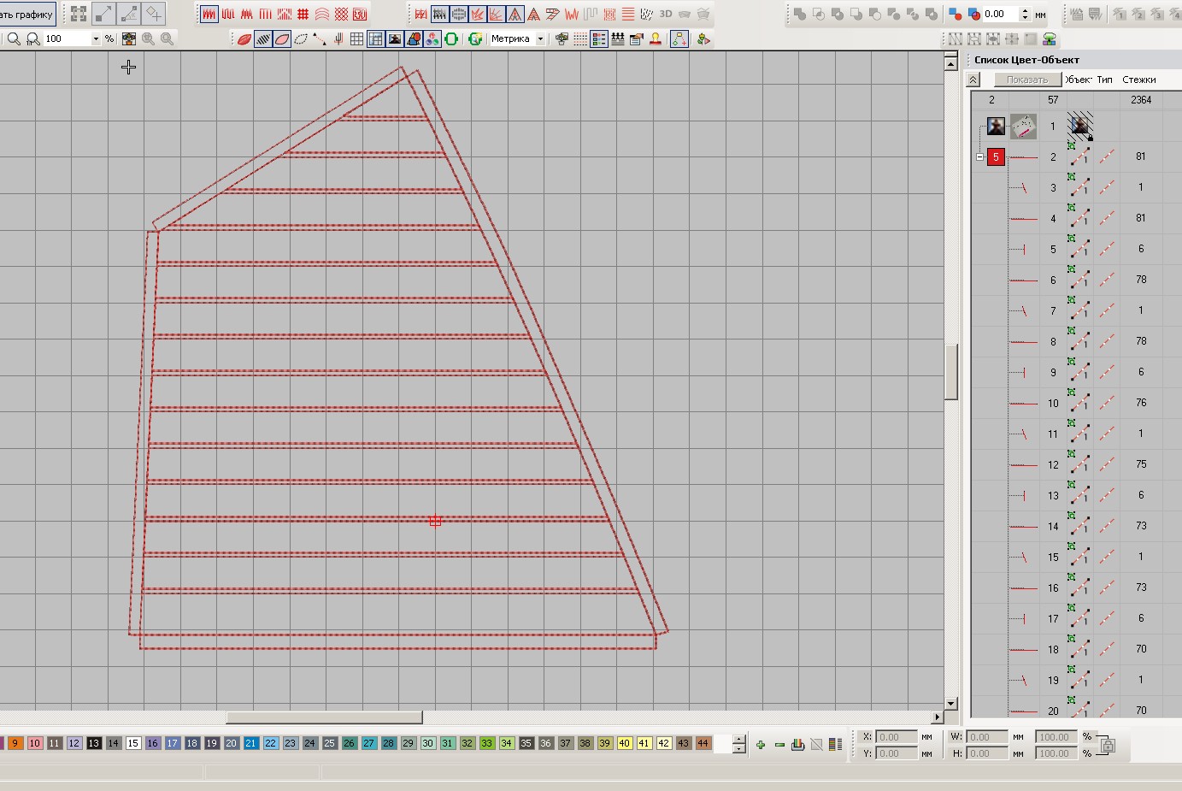
Task: Click the green ring hoop icon
Action: pos(451,38)
